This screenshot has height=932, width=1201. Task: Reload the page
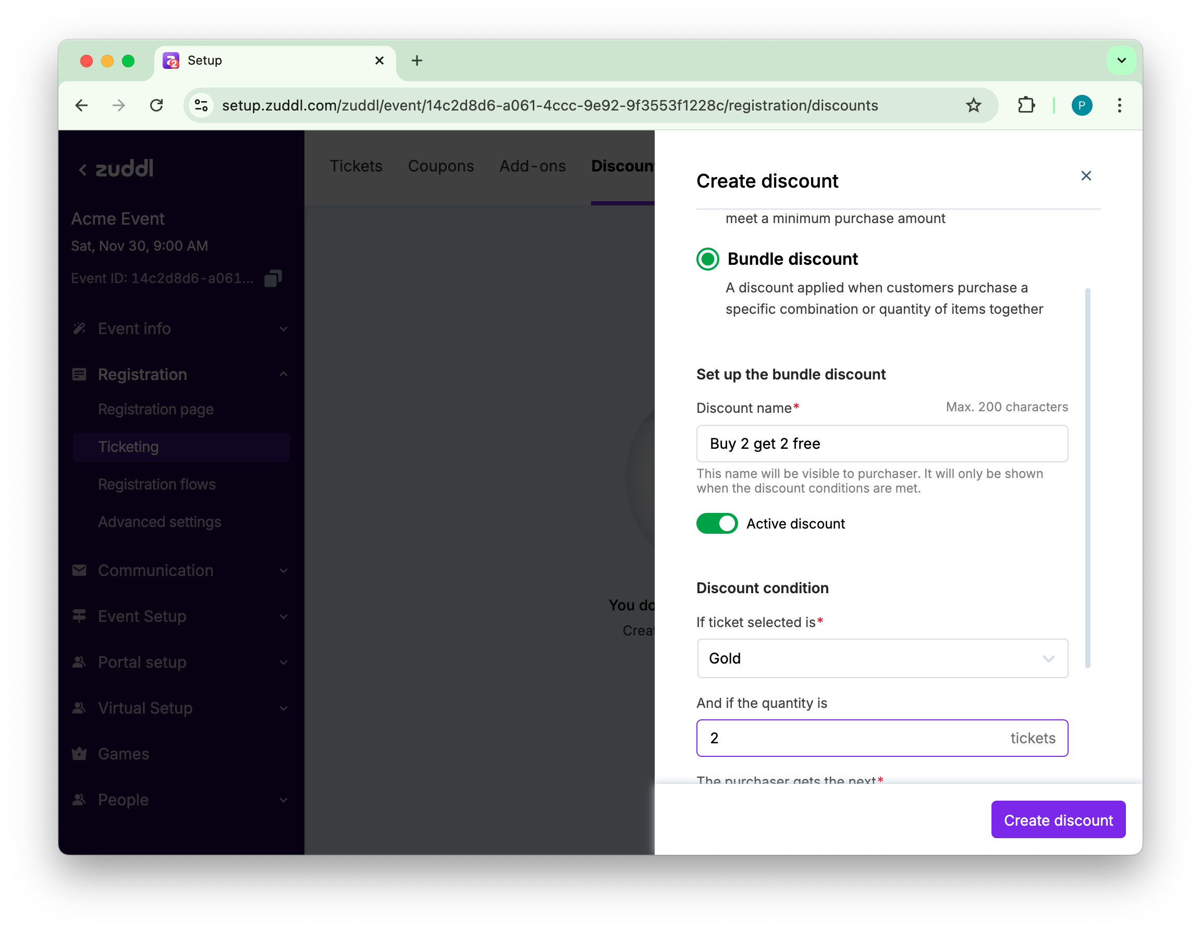tap(157, 105)
